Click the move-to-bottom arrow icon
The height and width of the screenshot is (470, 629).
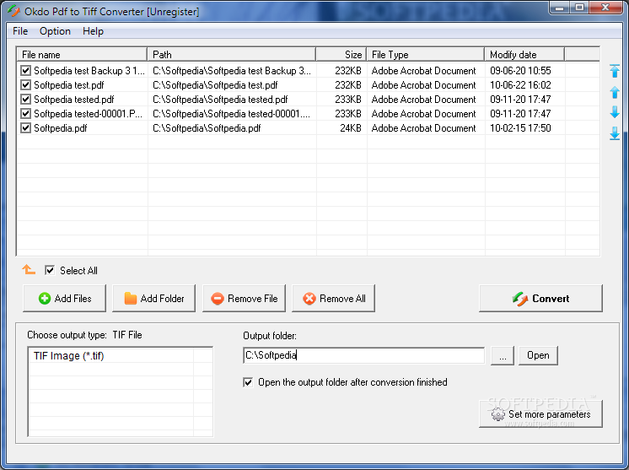coord(614,133)
